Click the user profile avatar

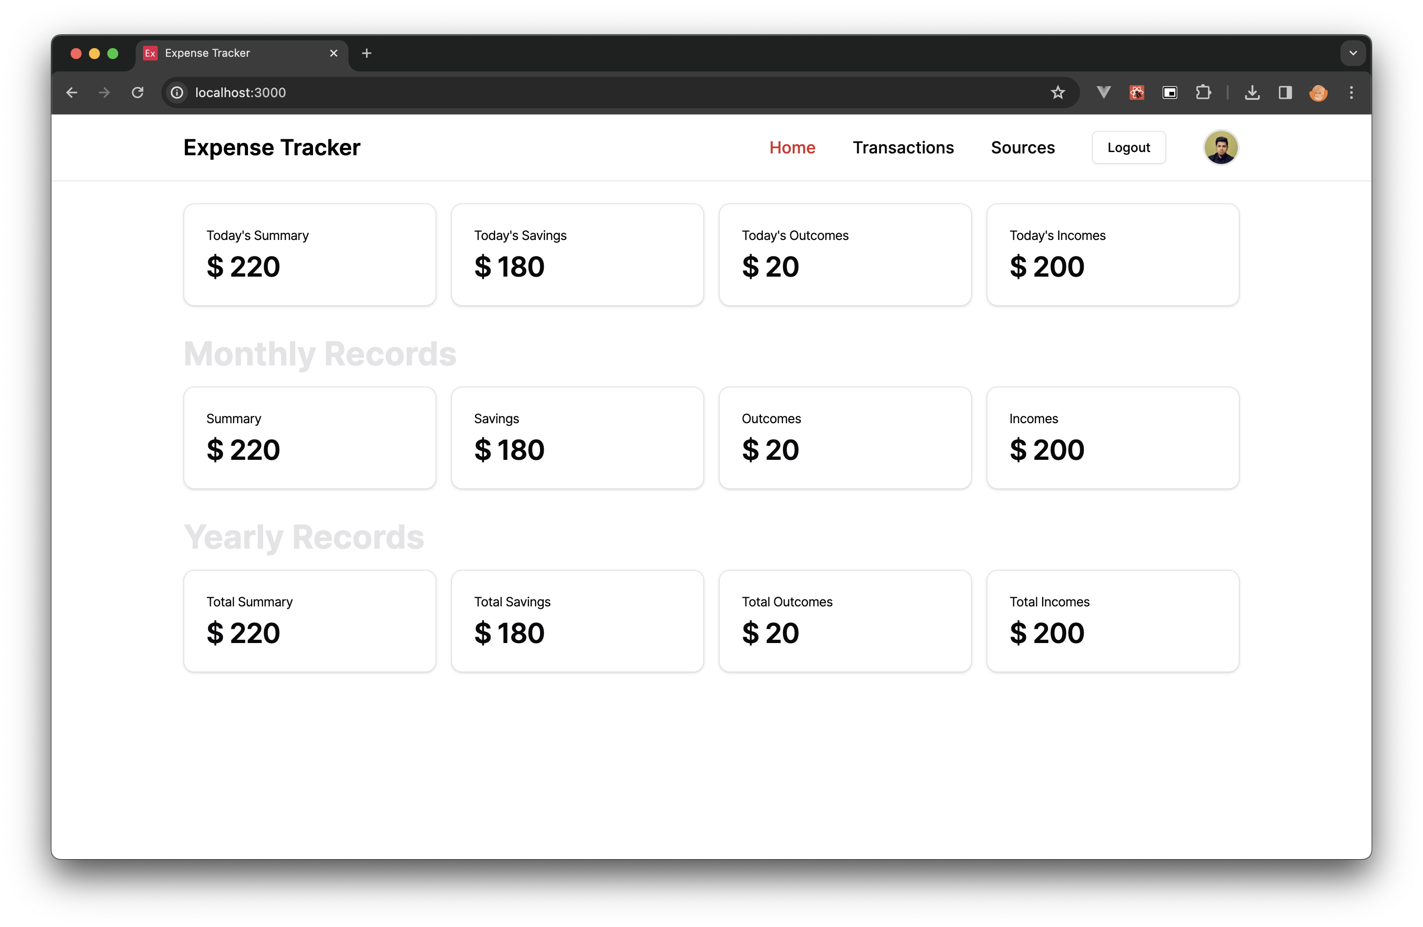1220,147
